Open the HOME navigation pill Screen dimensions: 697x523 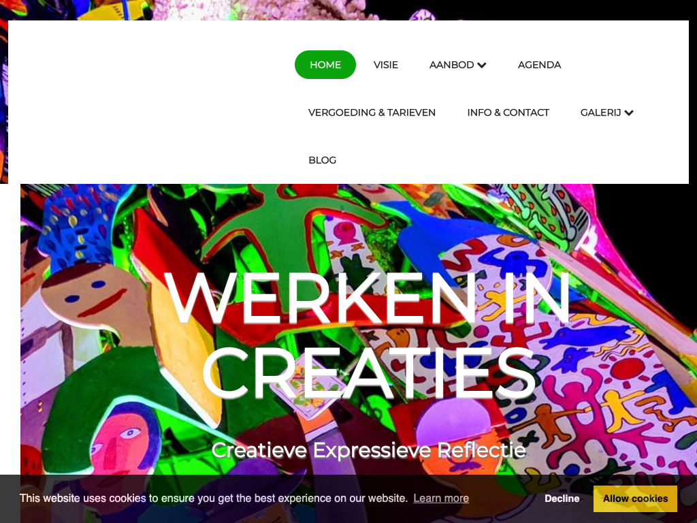[325, 65]
